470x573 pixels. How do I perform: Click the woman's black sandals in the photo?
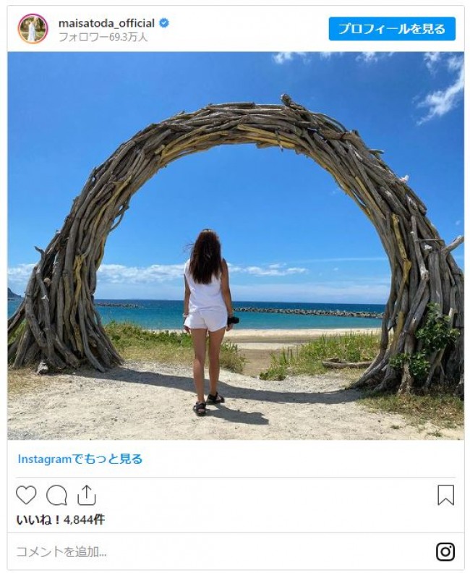click(208, 403)
